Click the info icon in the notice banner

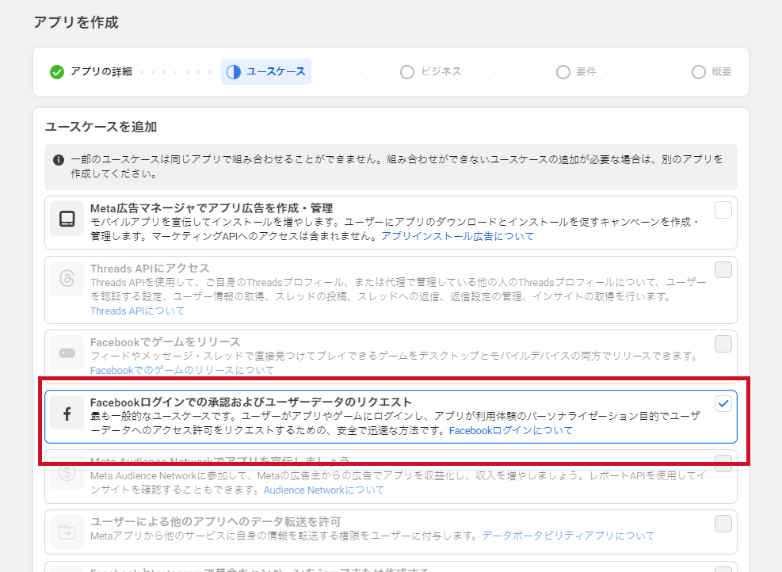[x=59, y=160]
